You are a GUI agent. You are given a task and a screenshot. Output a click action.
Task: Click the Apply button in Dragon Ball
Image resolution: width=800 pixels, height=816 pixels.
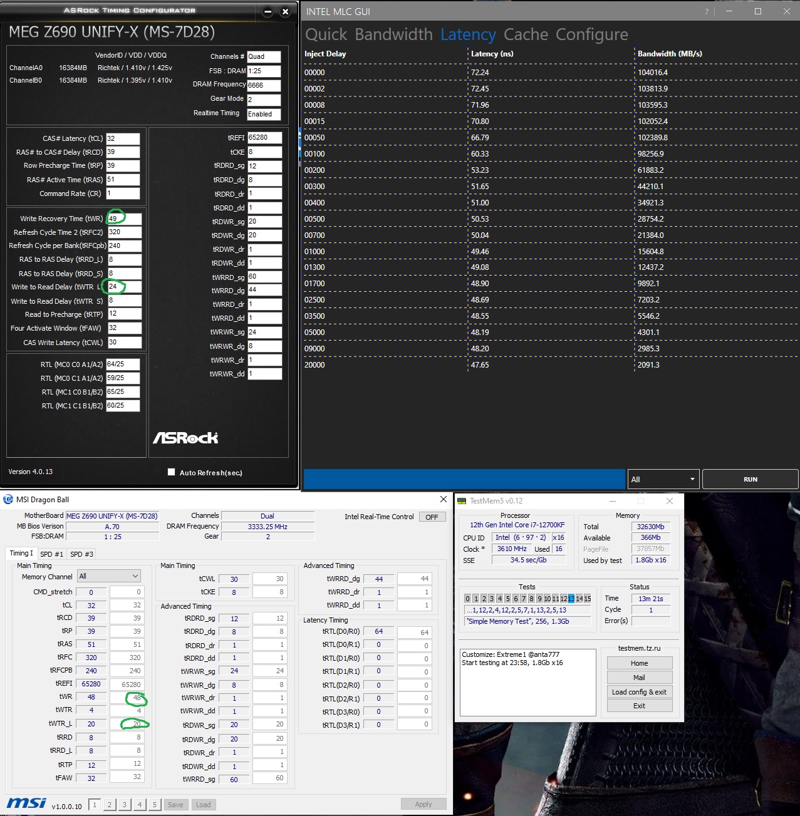(x=423, y=804)
